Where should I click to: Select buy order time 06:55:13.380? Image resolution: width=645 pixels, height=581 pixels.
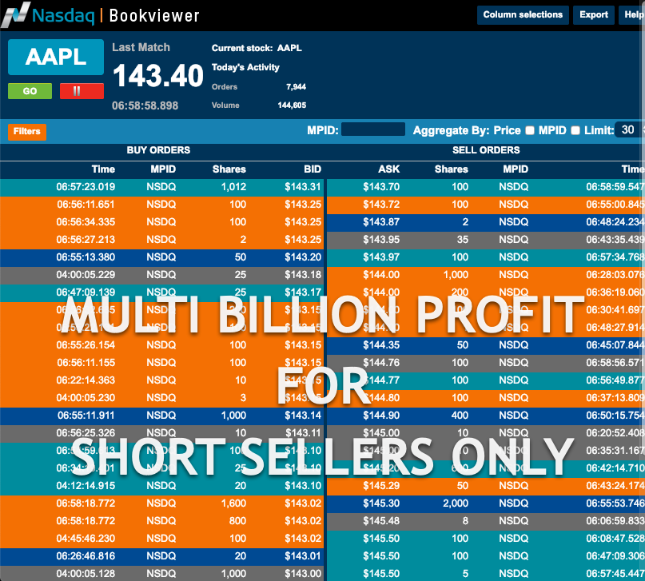click(x=86, y=257)
